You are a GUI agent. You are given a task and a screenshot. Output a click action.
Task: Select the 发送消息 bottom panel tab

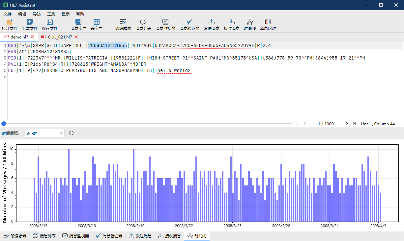[140, 236]
